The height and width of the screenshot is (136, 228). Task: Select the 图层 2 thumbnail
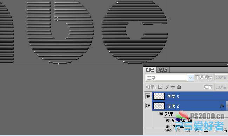pyautogui.click(x=159, y=106)
